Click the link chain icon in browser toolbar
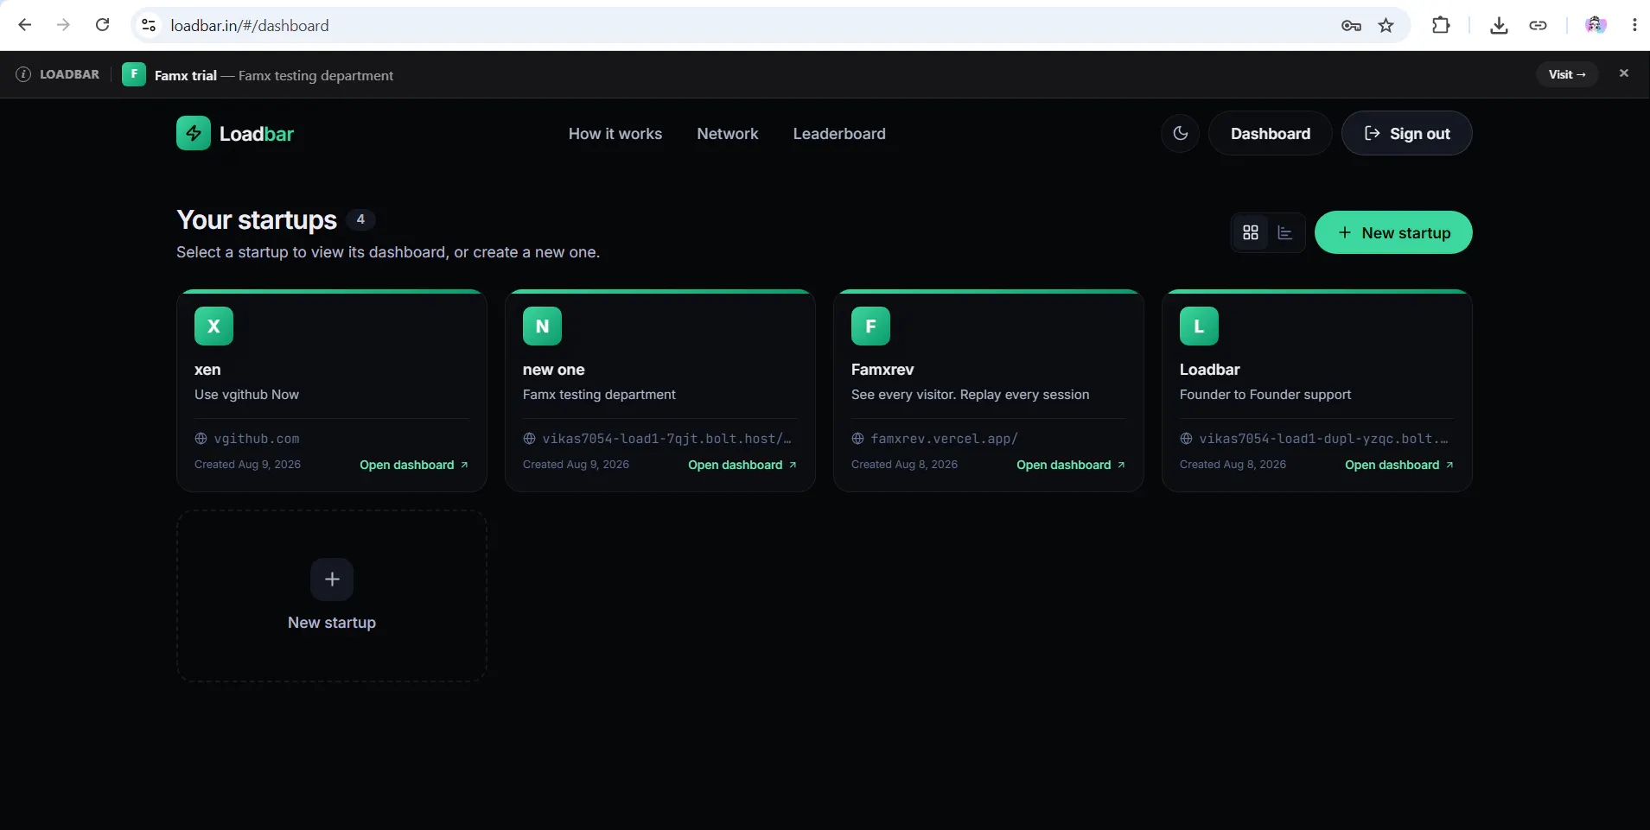This screenshot has height=830, width=1650. pyautogui.click(x=1538, y=26)
